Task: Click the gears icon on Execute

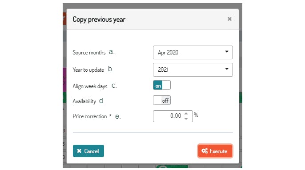Action: [x=205, y=151]
